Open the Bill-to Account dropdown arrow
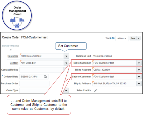This screenshot has width=143, height=115. pos(139,70)
